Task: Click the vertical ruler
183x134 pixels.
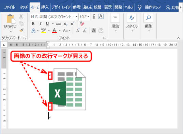Action: pyautogui.click(x=4, y=89)
